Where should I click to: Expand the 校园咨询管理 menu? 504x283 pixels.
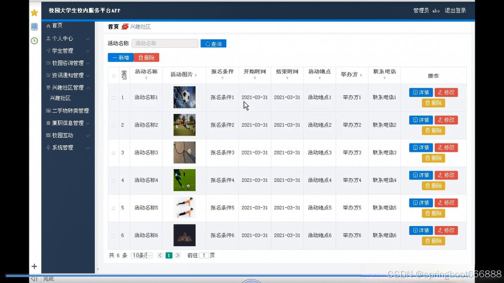coord(68,63)
